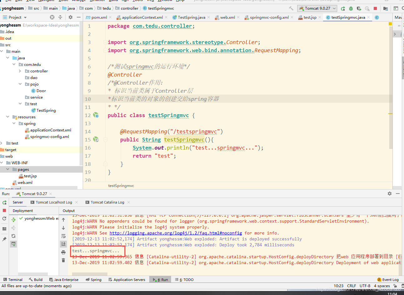This screenshot has height=295, width=404.
Task: Start debugging with the green bug icon
Action: [351, 8]
